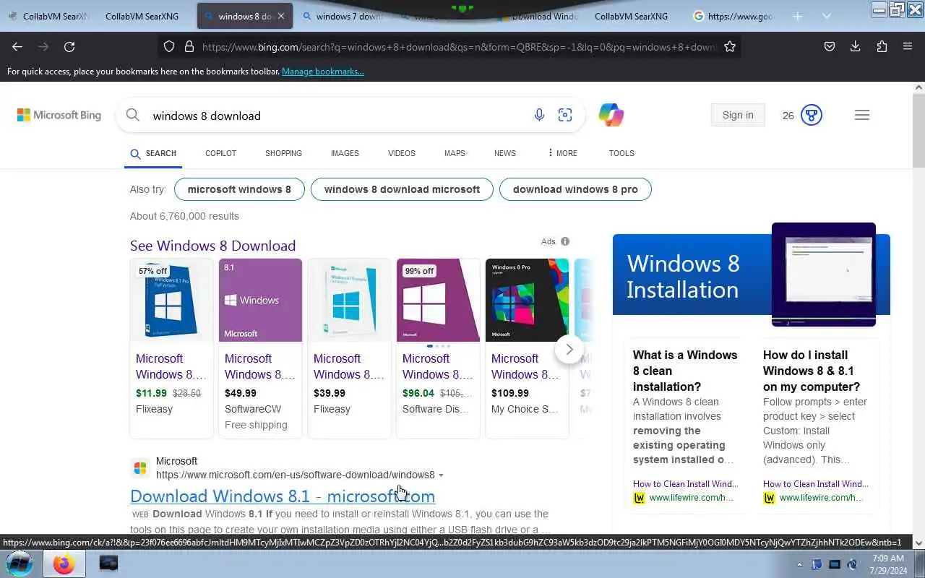This screenshot has width=925, height=578.
Task: Open the TOOLS search option
Action: 621,153
